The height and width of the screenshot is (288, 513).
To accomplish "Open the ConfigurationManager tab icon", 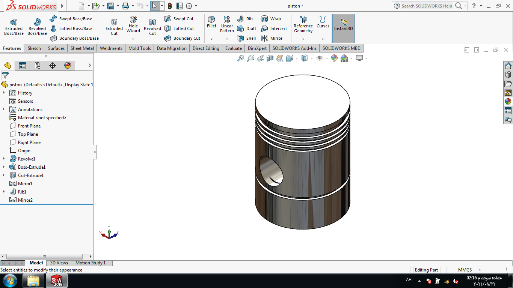I will 38,66.
